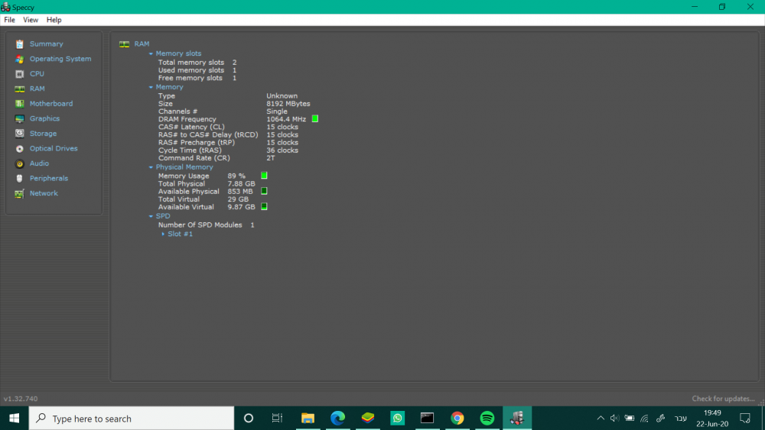765x430 pixels.
Task: Click the Available Physical green indicator
Action: point(264,191)
